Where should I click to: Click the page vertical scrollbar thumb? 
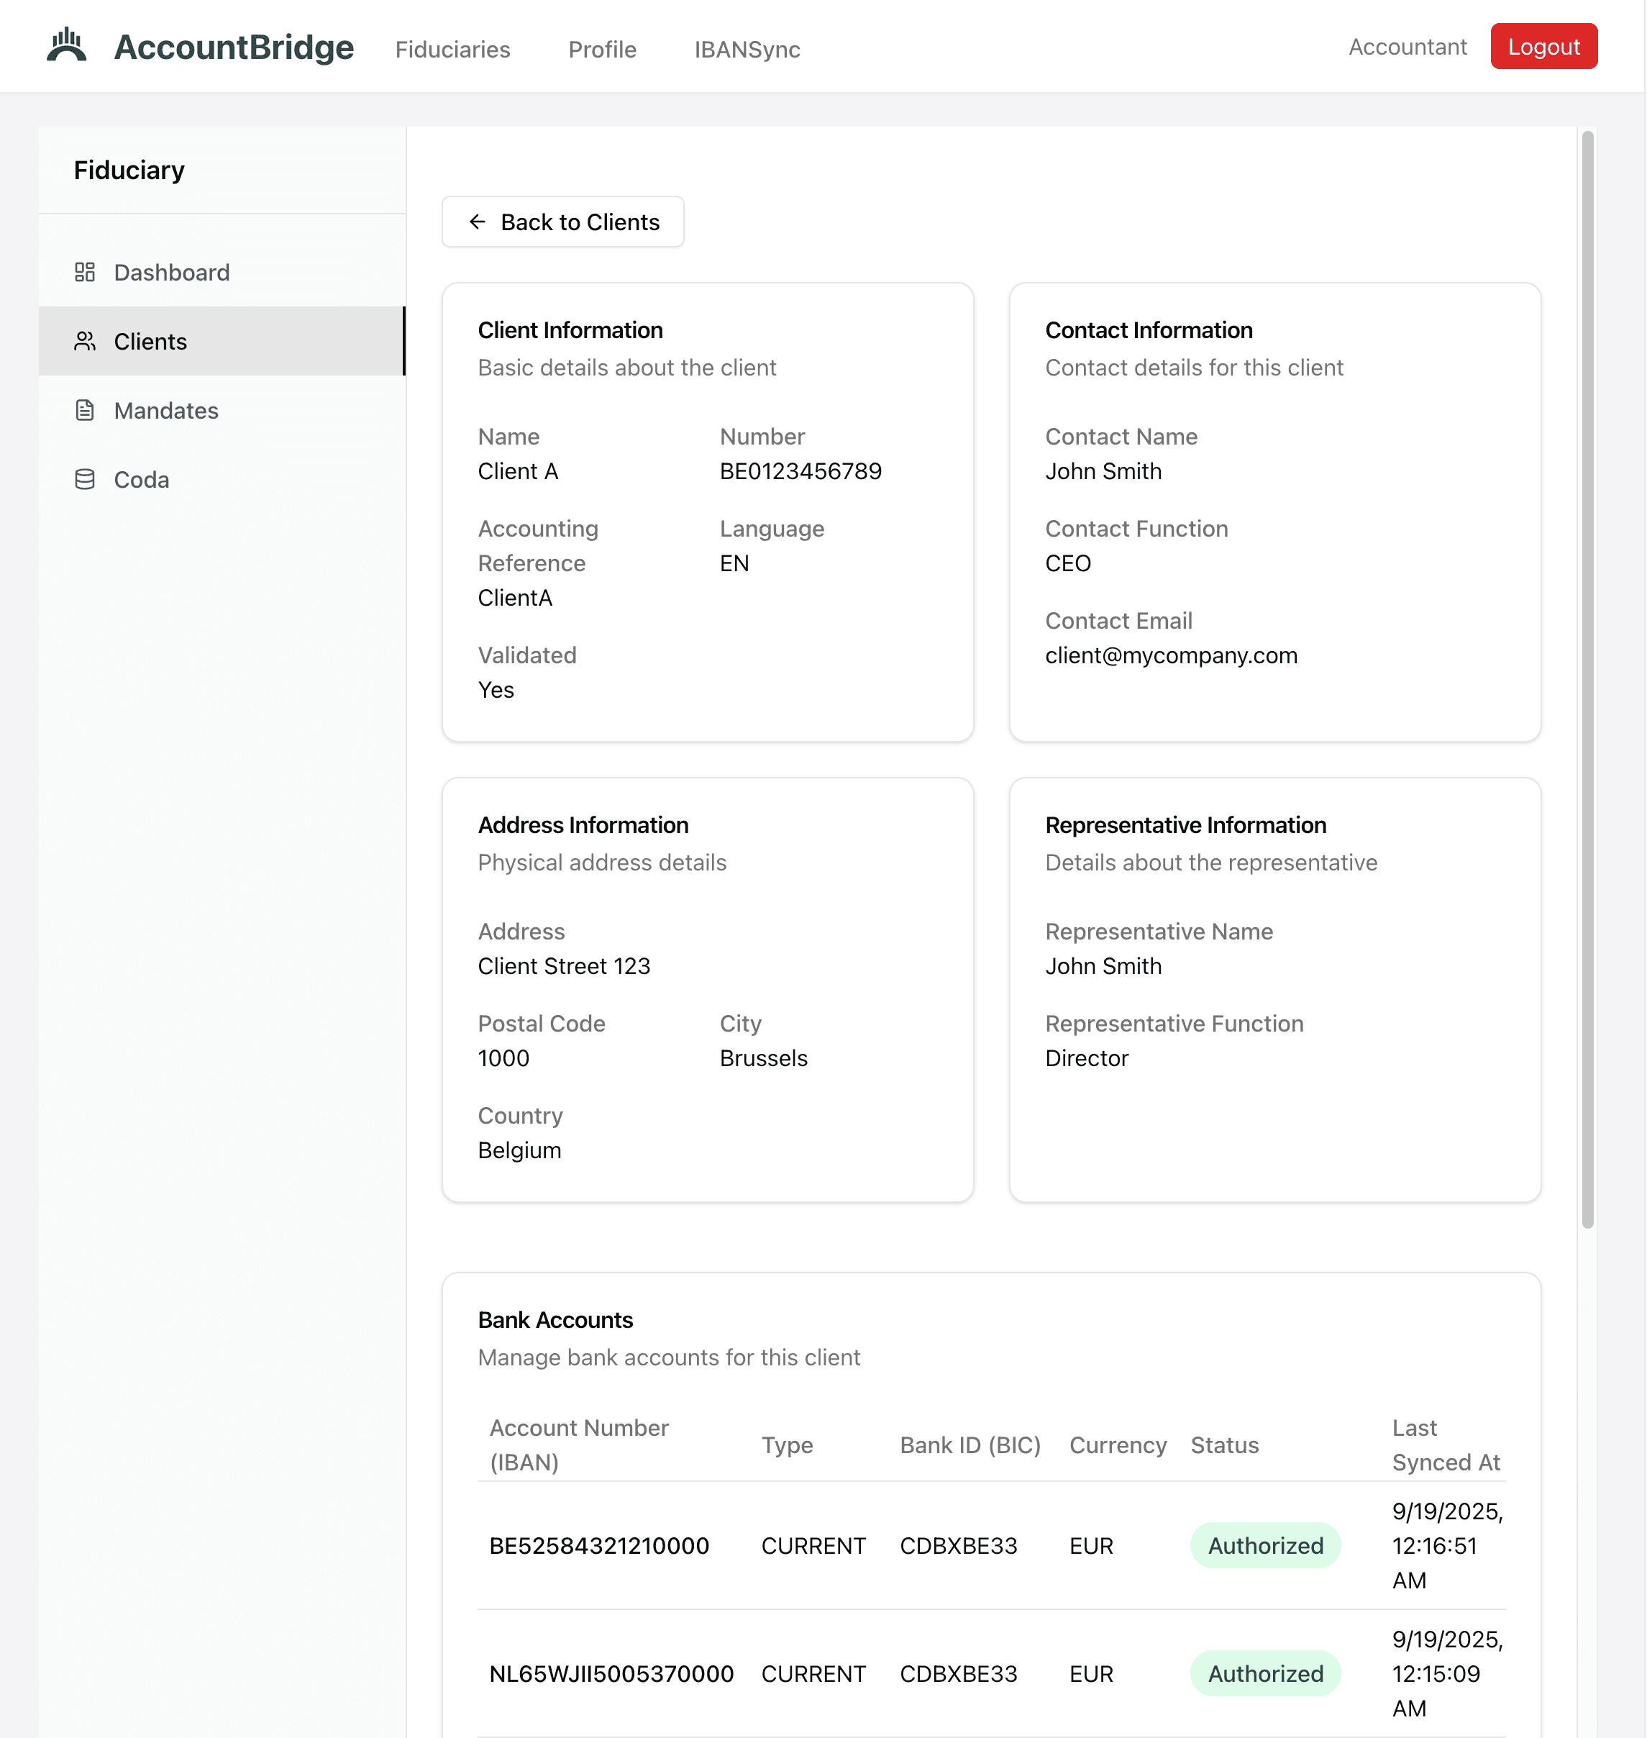[x=1587, y=680]
